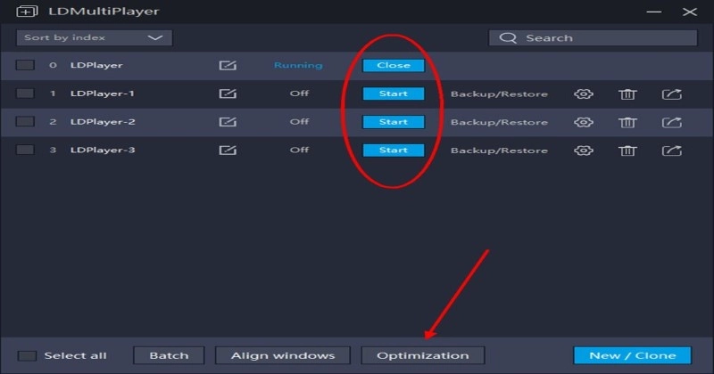Screen dimensions: 714x374
Task: Open settings gear for LDPlayer-2
Action: (x=584, y=122)
